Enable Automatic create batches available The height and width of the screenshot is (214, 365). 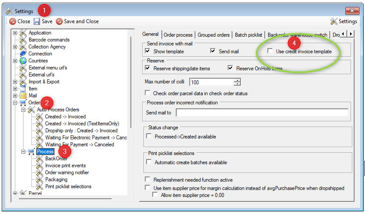[149, 162]
